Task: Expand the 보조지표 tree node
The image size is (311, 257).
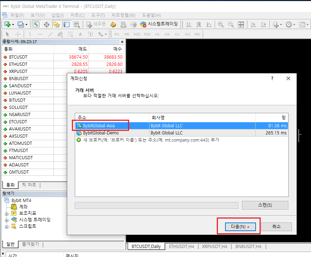Action: (x=6, y=214)
